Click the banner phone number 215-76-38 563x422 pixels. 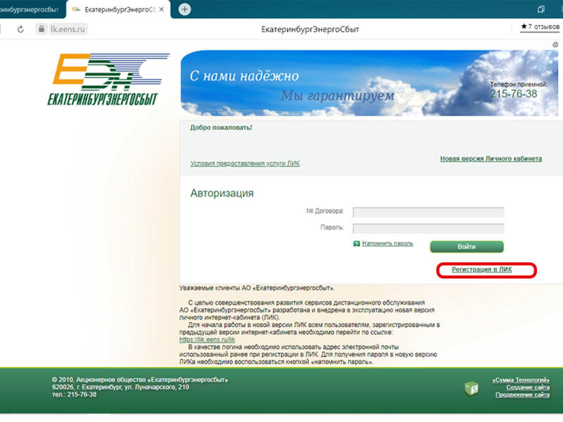(x=514, y=94)
